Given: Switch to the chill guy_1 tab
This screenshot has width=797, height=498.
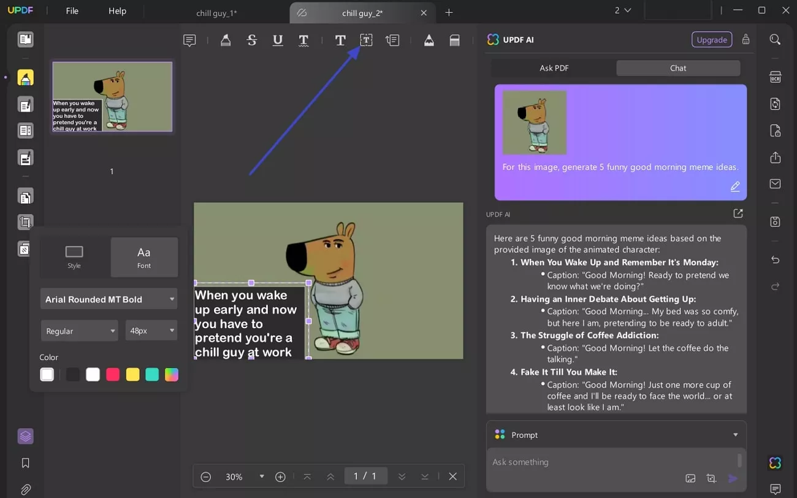Looking at the screenshot, I should pos(217,13).
